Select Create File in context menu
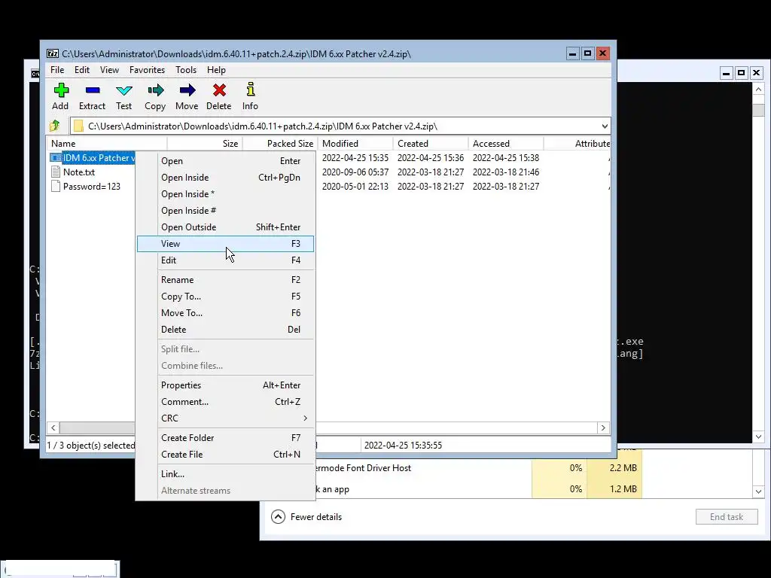The width and height of the screenshot is (771, 578). (x=226, y=455)
